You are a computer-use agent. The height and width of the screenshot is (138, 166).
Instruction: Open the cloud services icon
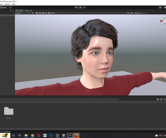[x=165, y=7]
